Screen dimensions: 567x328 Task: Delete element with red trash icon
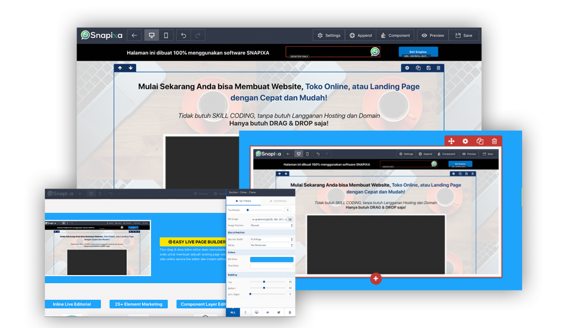tap(494, 142)
